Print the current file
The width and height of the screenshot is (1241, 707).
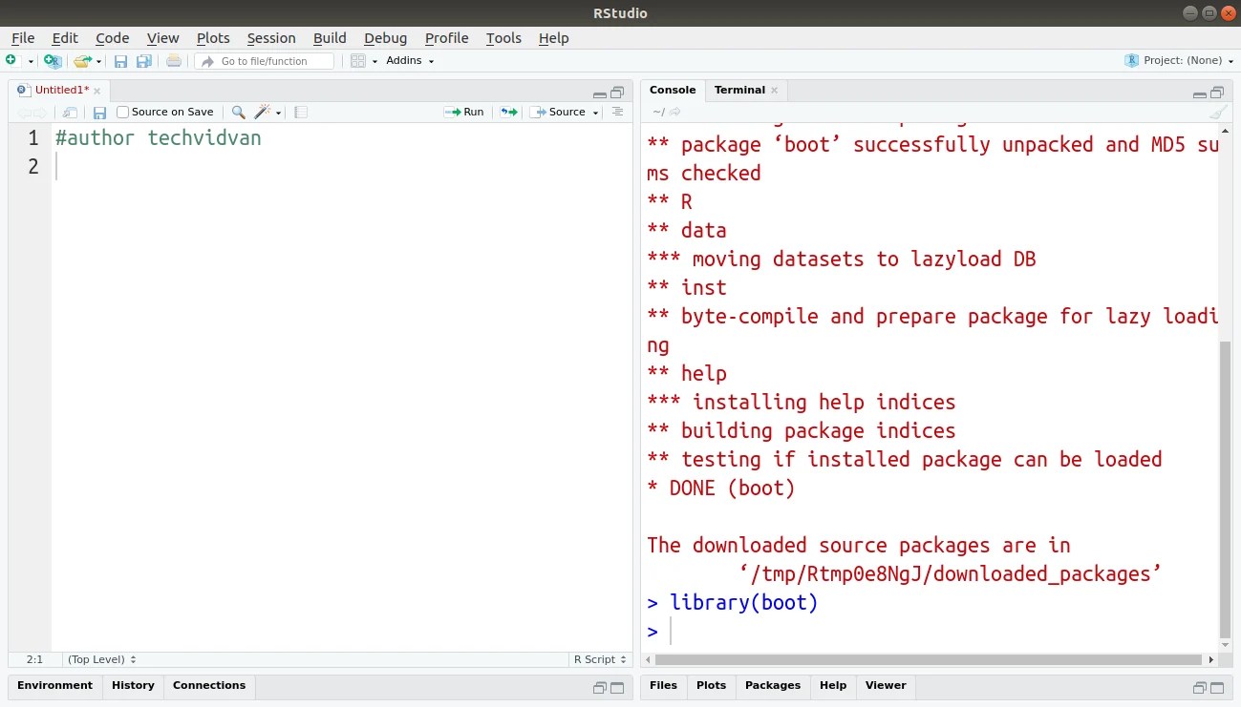(173, 60)
